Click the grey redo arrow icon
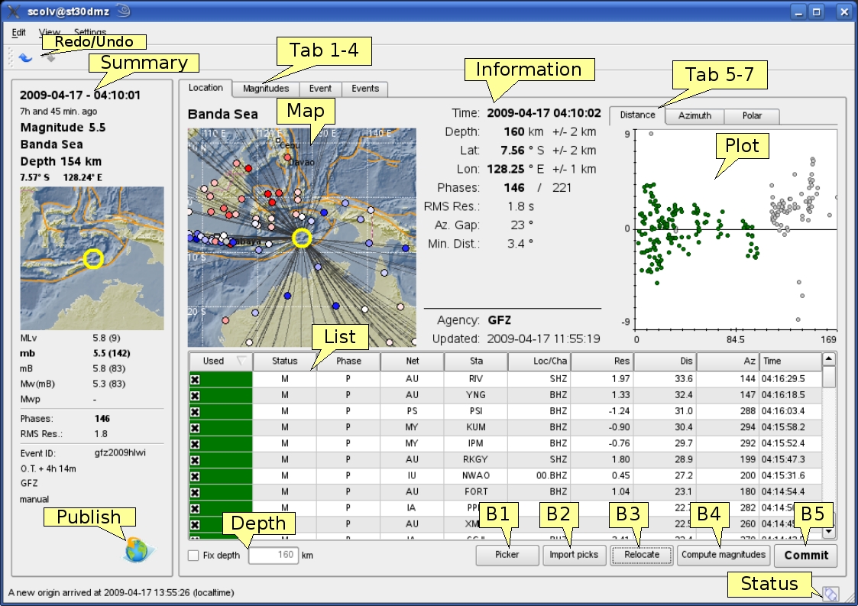 click(50, 58)
